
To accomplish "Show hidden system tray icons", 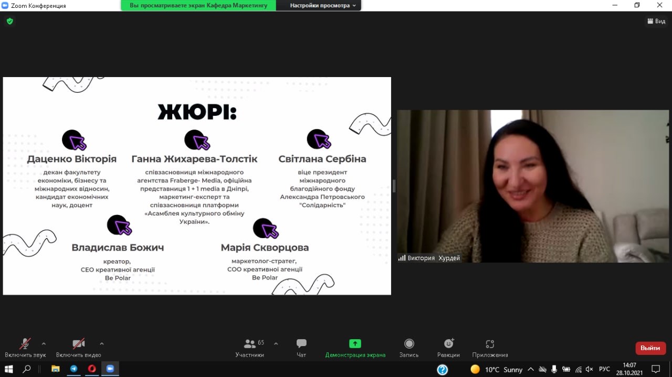I will click(x=531, y=370).
